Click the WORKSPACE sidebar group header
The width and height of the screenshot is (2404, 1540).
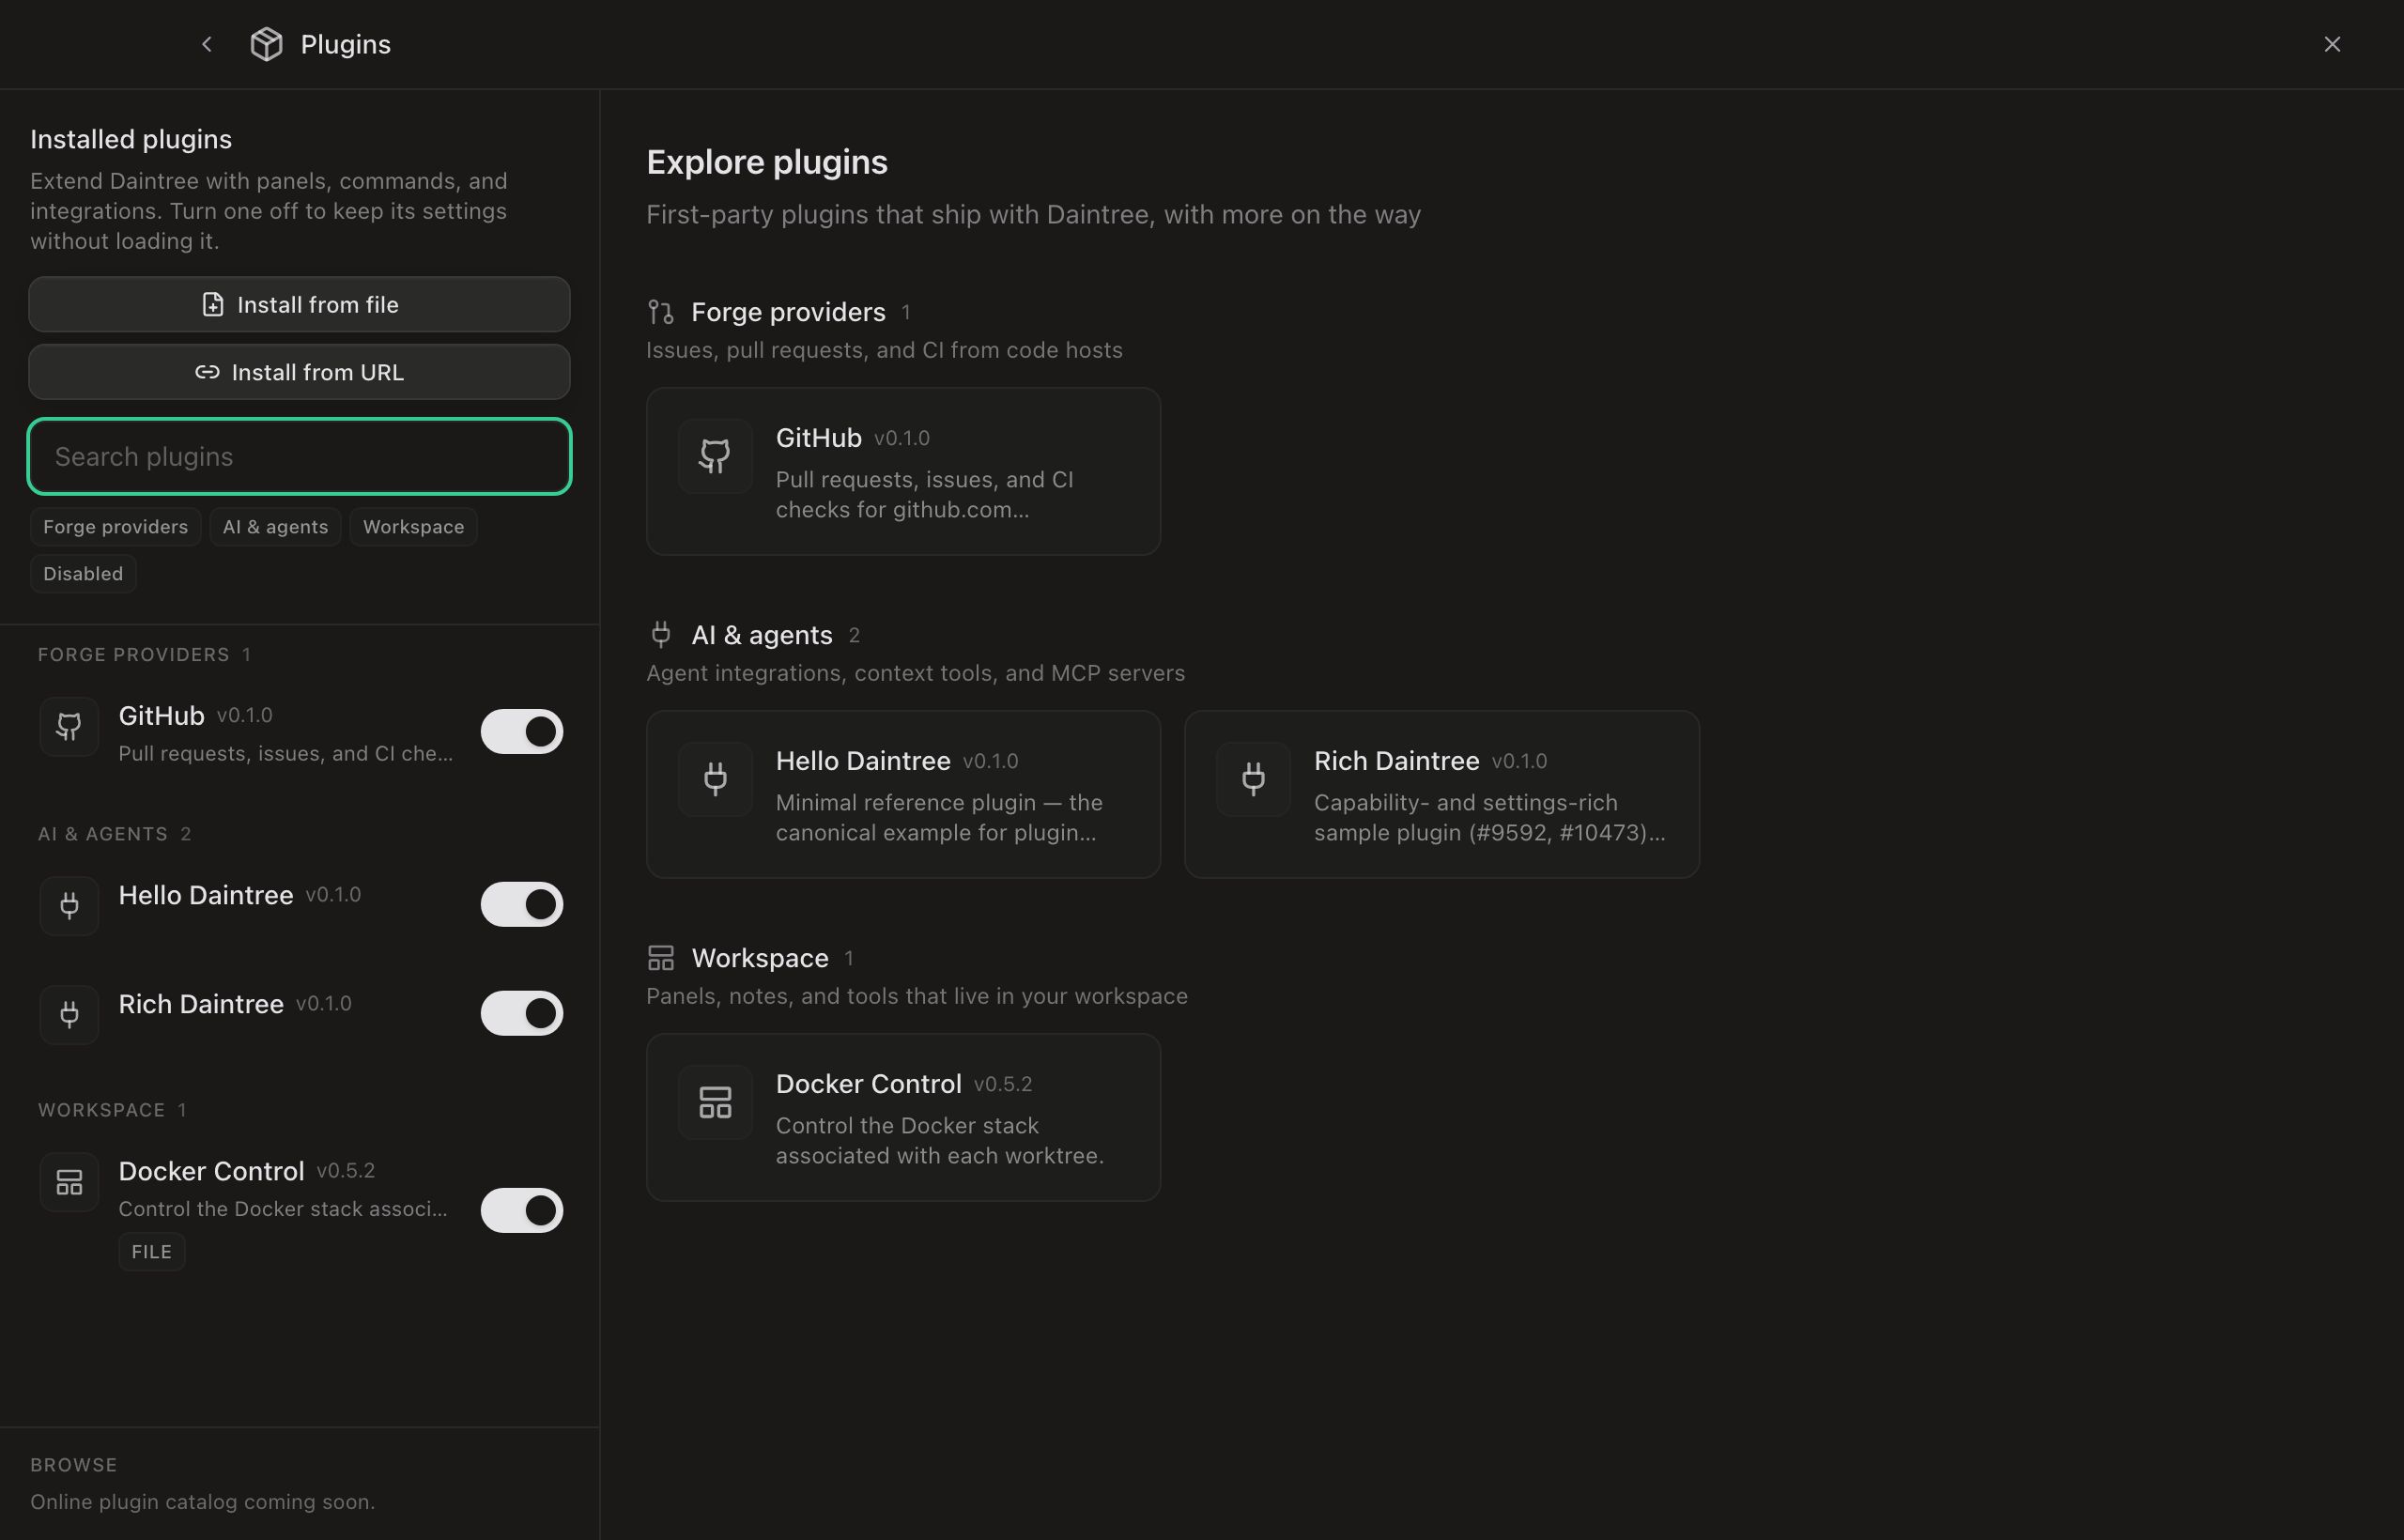pyautogui.click(x=101, y=1110)
